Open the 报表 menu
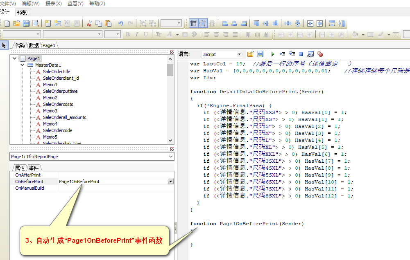410x260 pixels. [53, 4]
